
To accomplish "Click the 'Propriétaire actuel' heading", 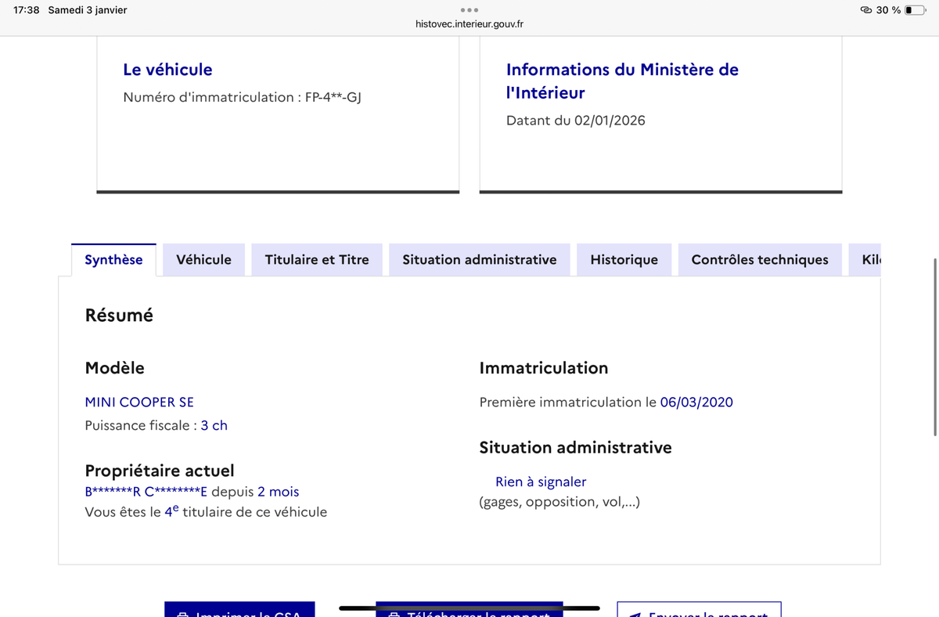I will 160,471.
